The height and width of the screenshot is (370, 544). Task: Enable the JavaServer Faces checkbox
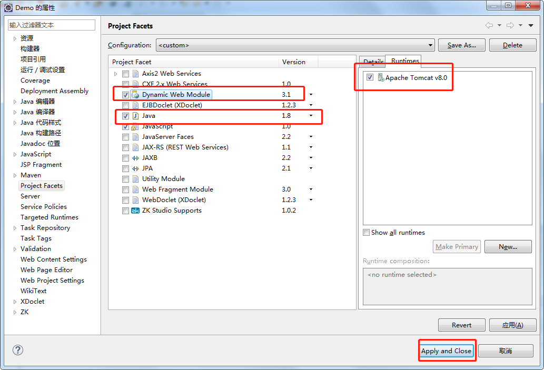point(125,137)
